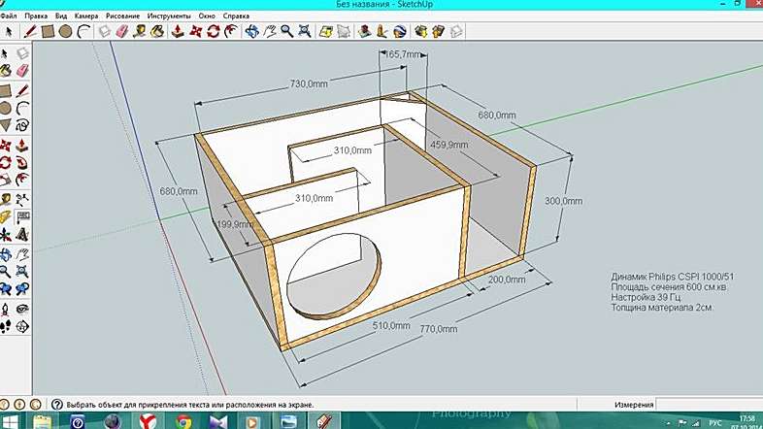Open the Камера menu
Screen dimensions: 763x429
click(86, 16)
